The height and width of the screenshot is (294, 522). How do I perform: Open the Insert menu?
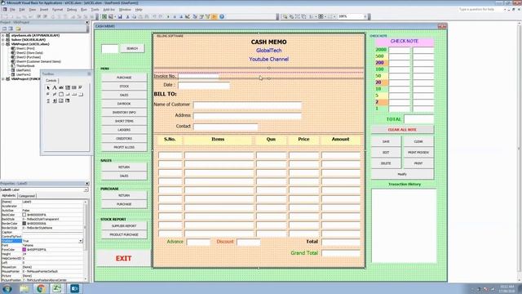coord(44,10)
